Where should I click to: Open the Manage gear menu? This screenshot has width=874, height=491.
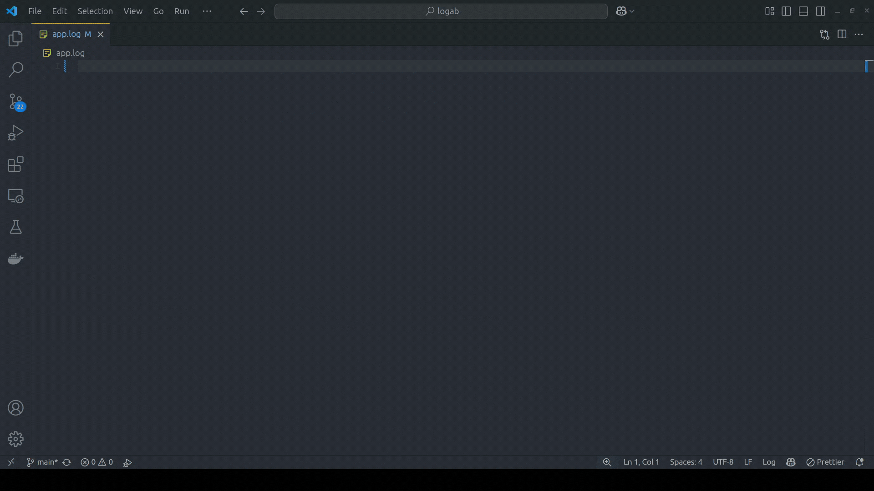click(x=15, y=439)
